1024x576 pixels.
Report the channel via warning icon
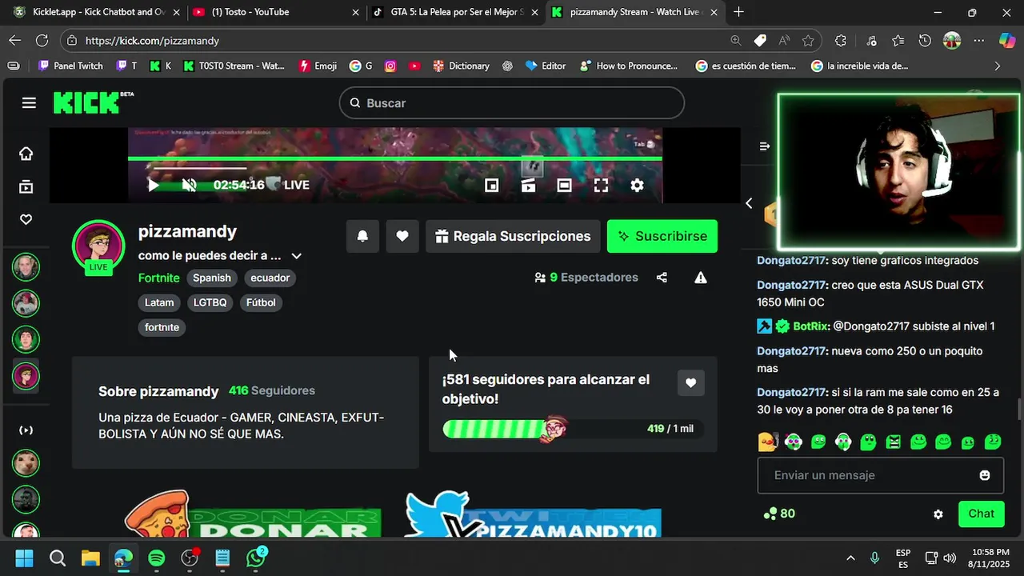point(701,278)
